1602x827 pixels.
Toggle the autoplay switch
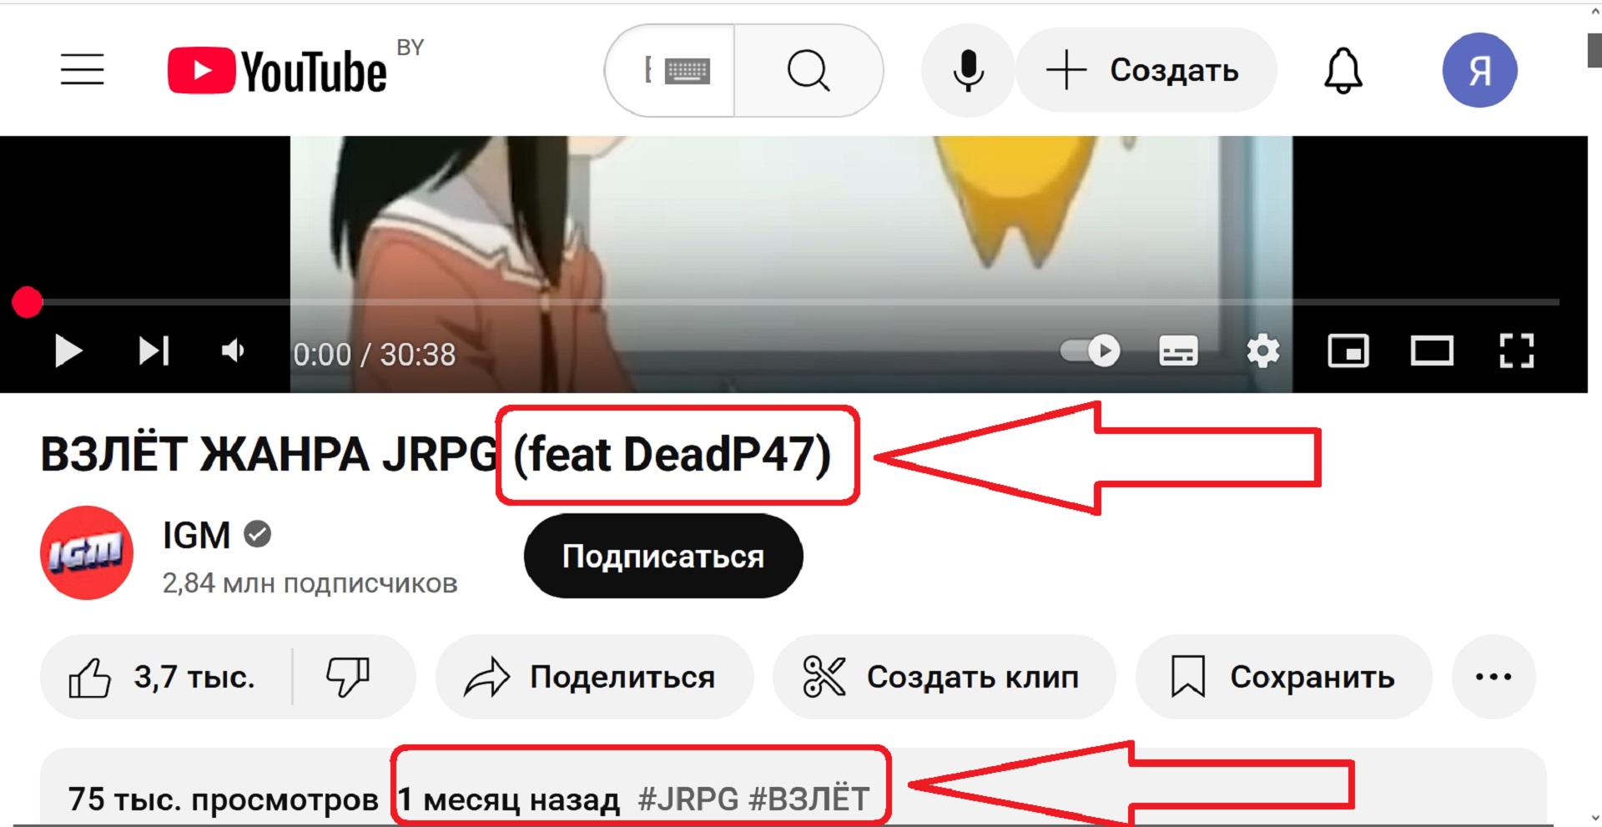tap(1090, 351)
